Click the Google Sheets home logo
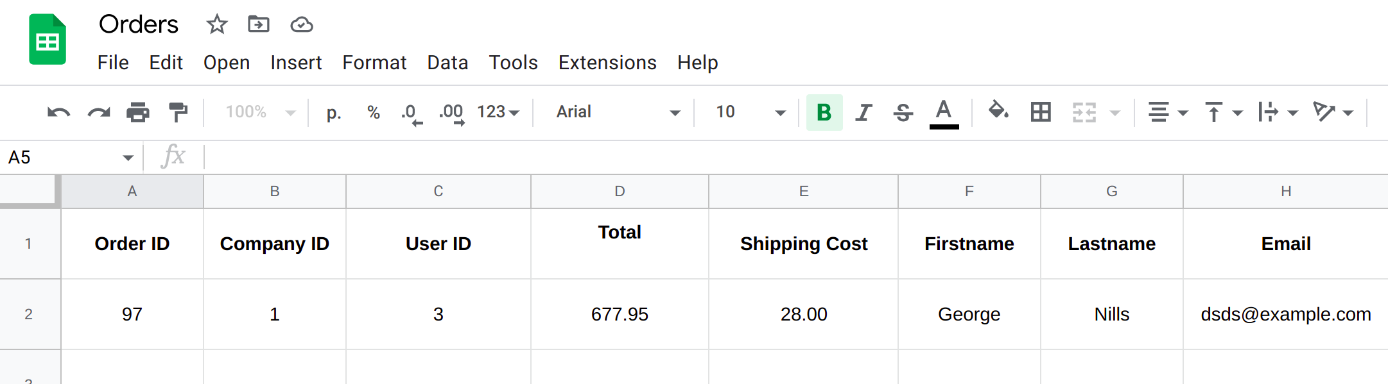The image size is (1388, 384). click(48, 39)
